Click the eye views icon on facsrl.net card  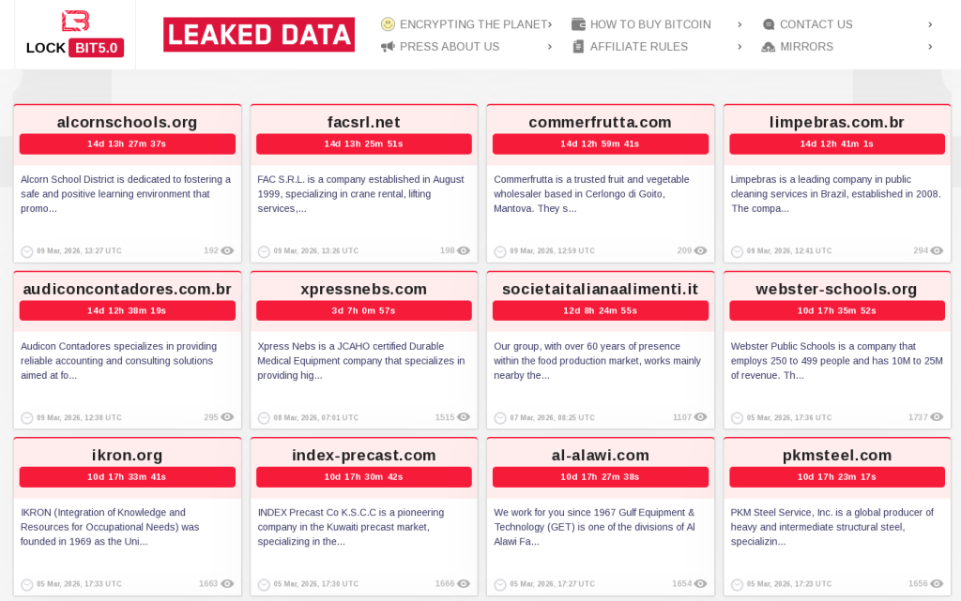(x=464, y=251)
